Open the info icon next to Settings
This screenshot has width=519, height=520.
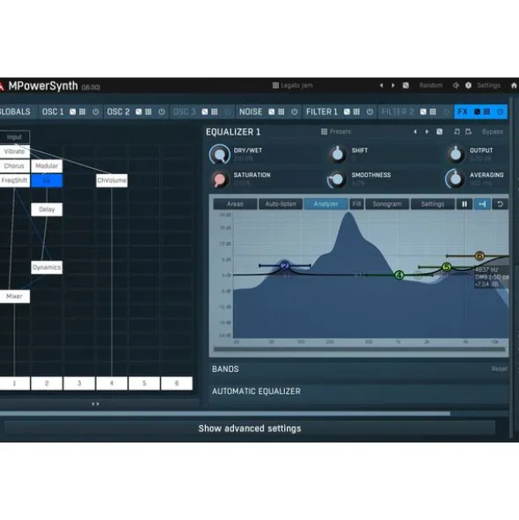click(468, 85)
